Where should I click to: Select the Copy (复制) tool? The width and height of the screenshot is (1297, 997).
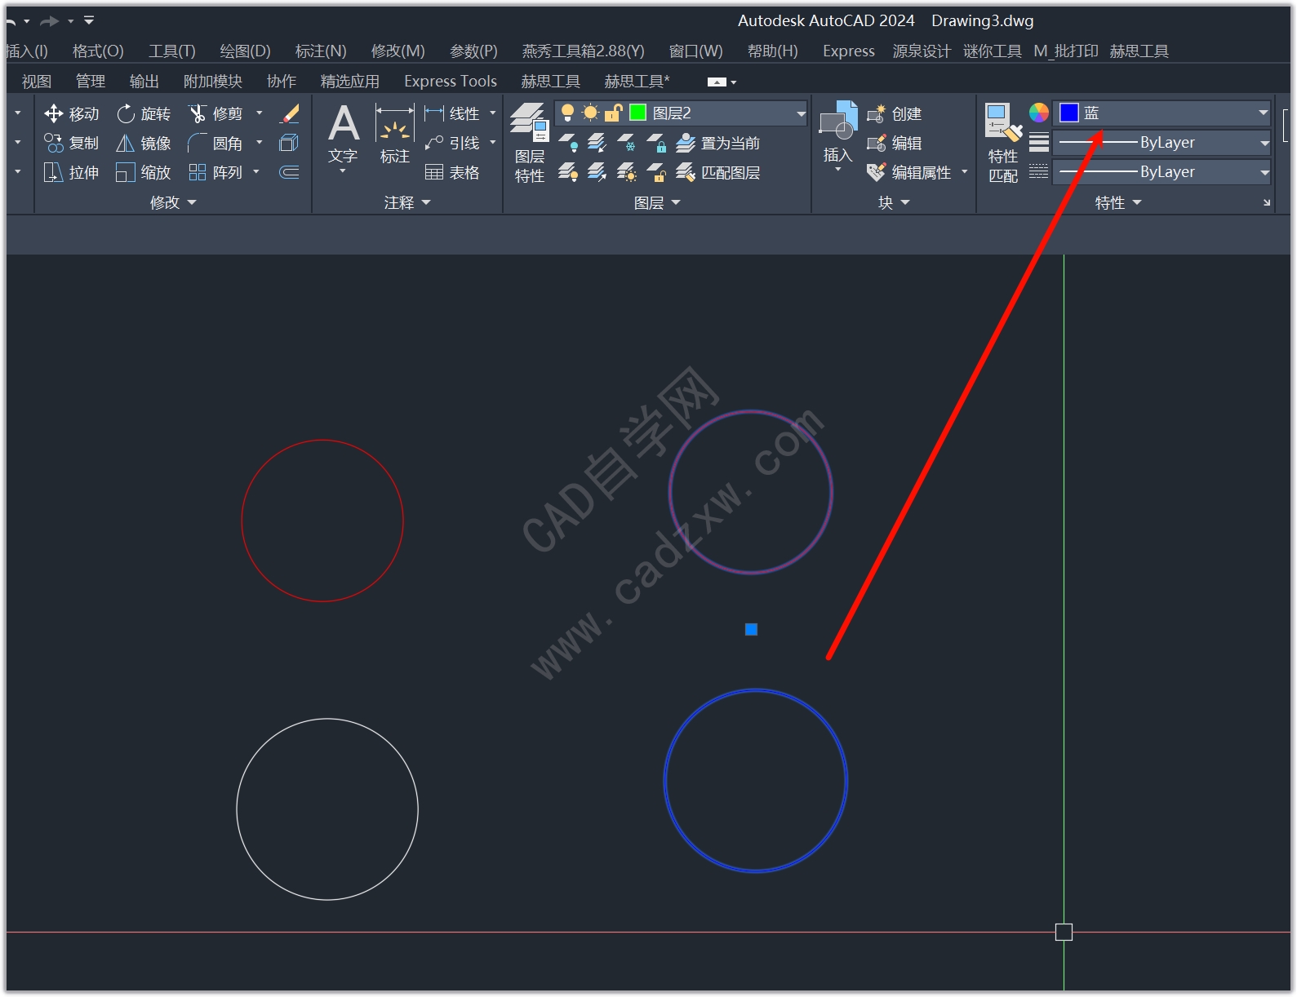[x=72, y=143]
